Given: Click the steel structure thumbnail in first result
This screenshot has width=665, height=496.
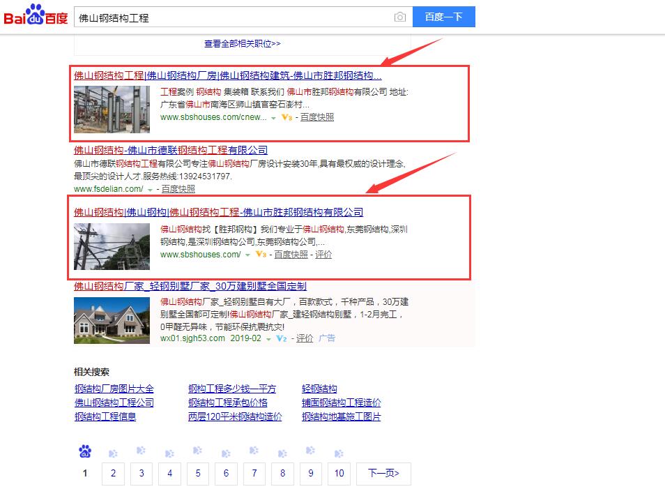Looking at the screenshot, I should 112,110.
